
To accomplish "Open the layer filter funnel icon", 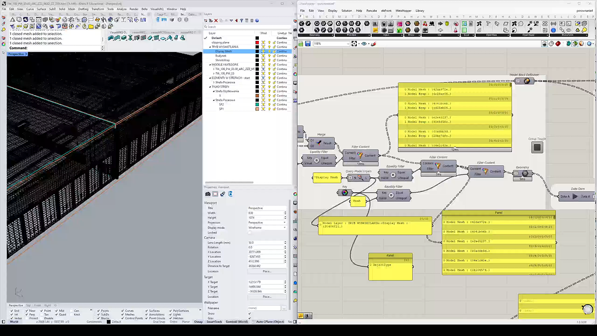I will click(x=241, y=20).
